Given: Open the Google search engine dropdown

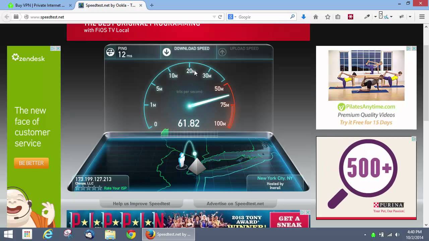Looking at the screenshot, I should tap(233, 17).
